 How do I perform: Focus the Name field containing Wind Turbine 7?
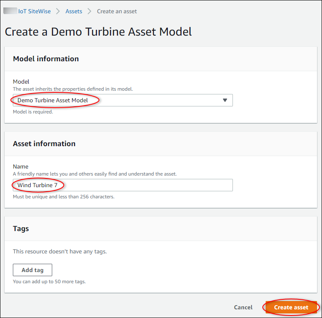[x=122, y=185]
